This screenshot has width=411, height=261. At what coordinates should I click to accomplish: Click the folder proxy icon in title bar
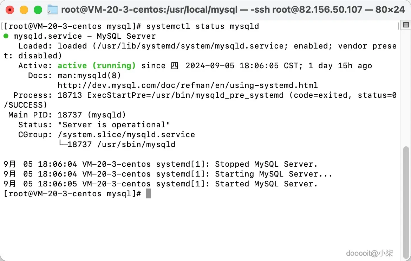pyautogui.click(x=52, y=9)
